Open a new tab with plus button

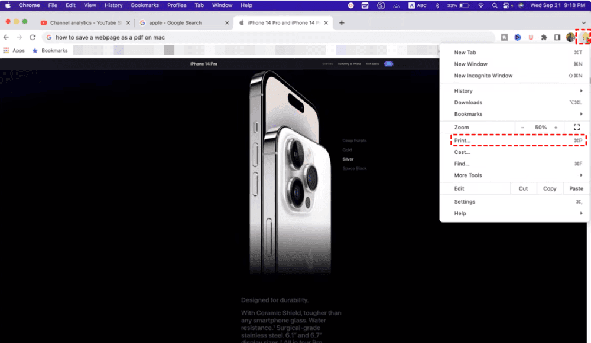tap(342, 22)
